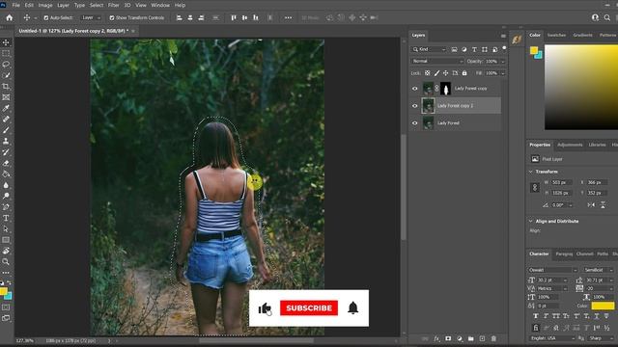Screen dimensions: 618x347
Task: Select the Clone Stamp tool
Action: pos(6,142)
